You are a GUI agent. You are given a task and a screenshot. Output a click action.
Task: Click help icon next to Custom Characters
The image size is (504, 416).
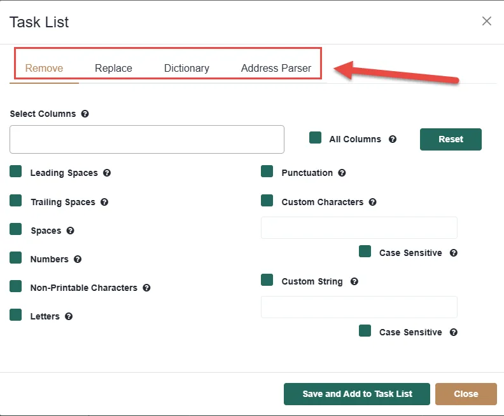pyautogui.click(x=373, y=202)
